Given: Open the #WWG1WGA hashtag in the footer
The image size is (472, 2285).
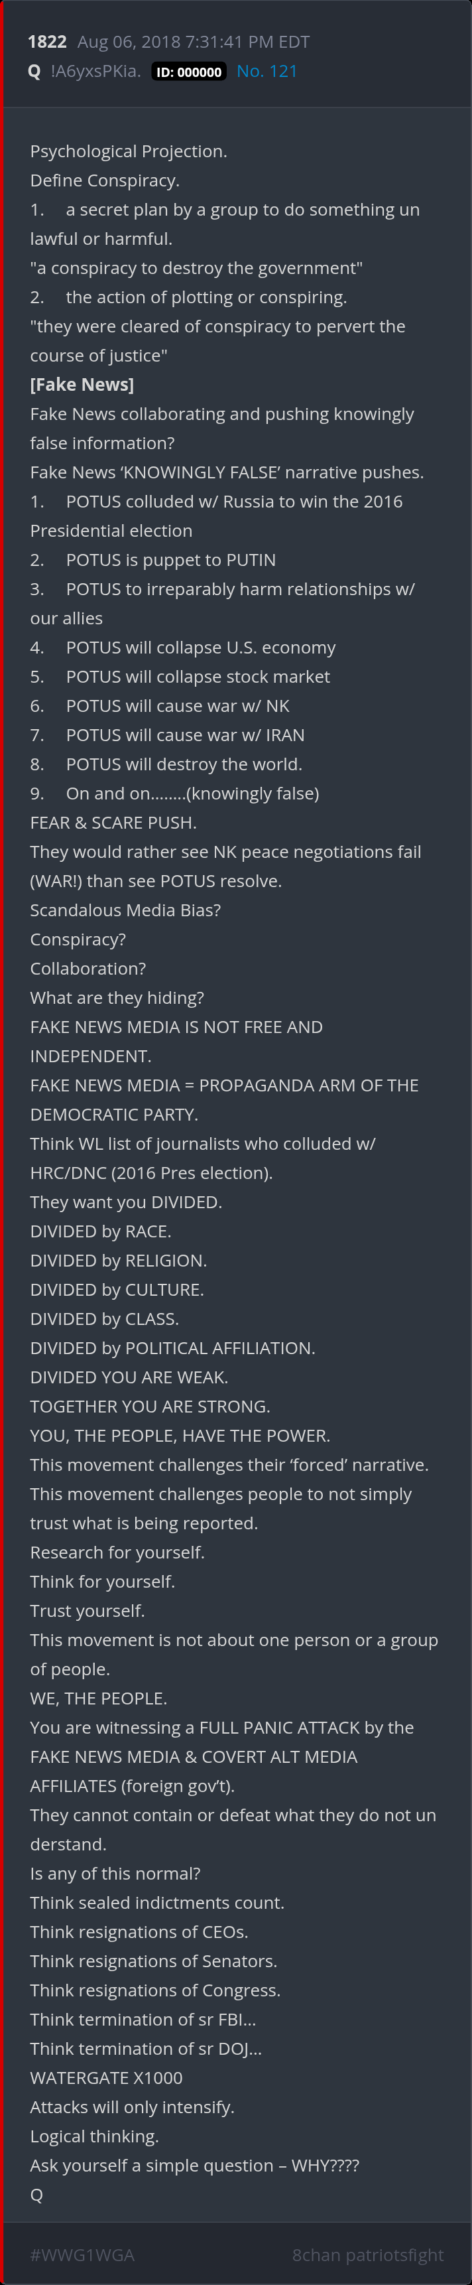Looking at the screenshot, I should pos(82,2254).
